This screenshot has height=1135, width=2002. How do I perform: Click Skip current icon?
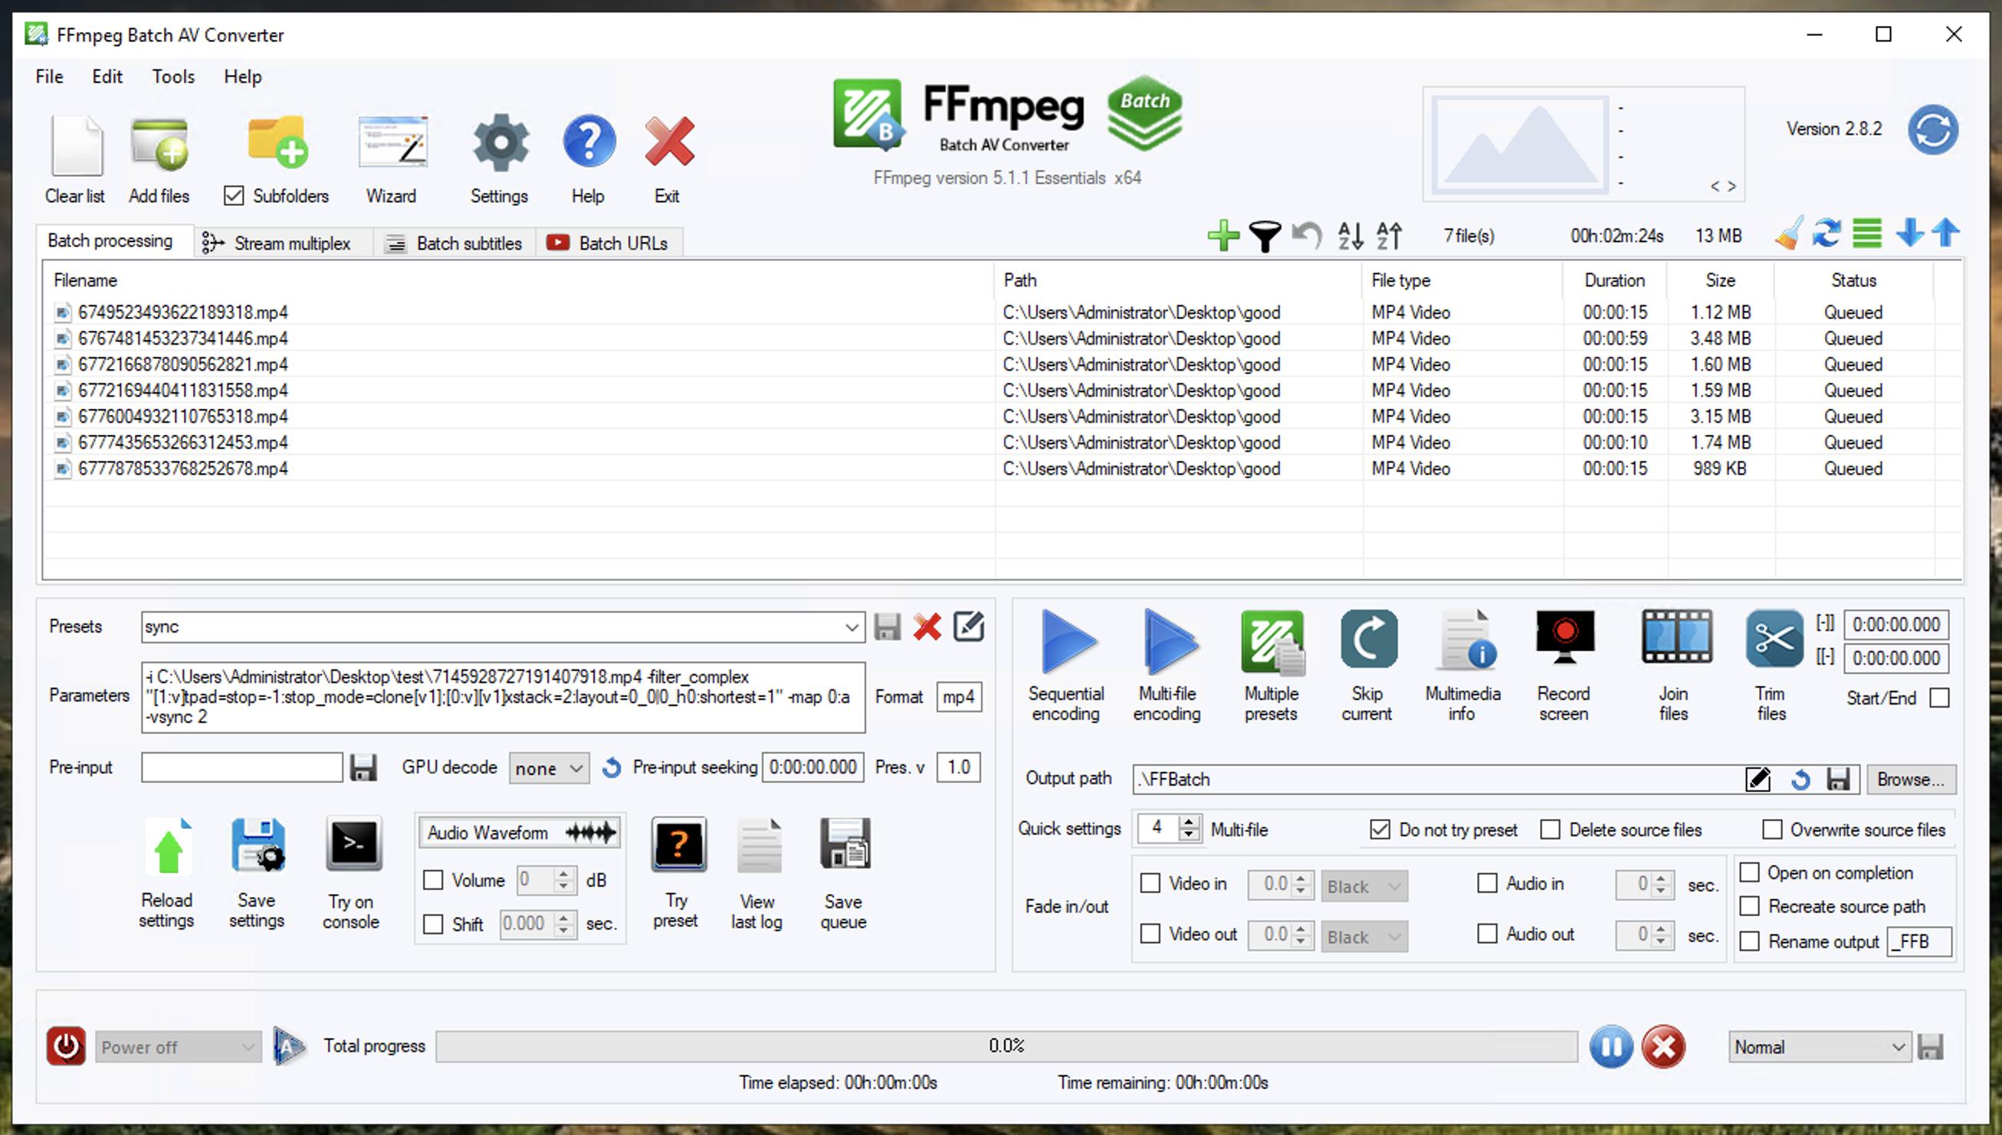(x=1368, y=639)
